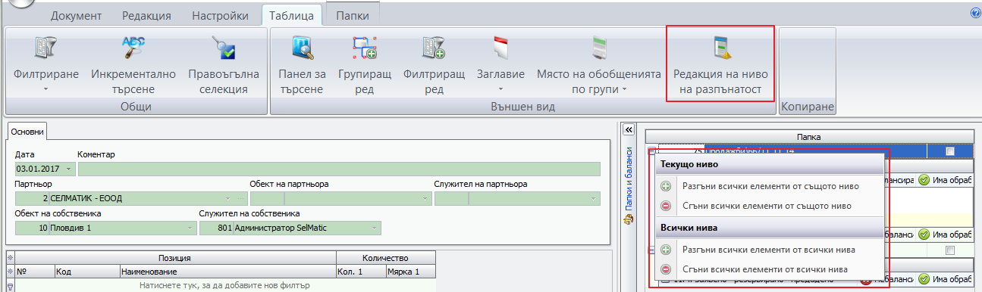982x292 pixels.
Task: Click the Количество band header
Action: 385,258
